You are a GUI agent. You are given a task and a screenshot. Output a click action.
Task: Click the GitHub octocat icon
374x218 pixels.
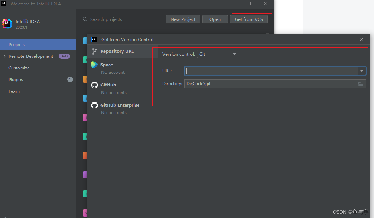click(x=94, y=85)
